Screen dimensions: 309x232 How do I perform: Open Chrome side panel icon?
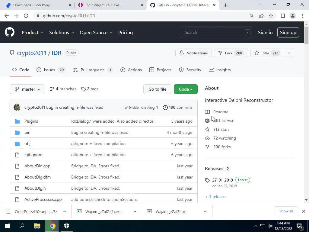(283, 16)
